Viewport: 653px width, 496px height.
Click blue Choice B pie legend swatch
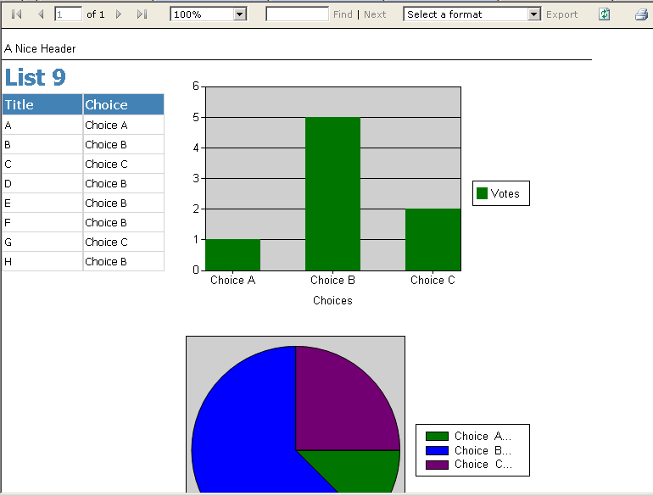[x=437, y=450]
